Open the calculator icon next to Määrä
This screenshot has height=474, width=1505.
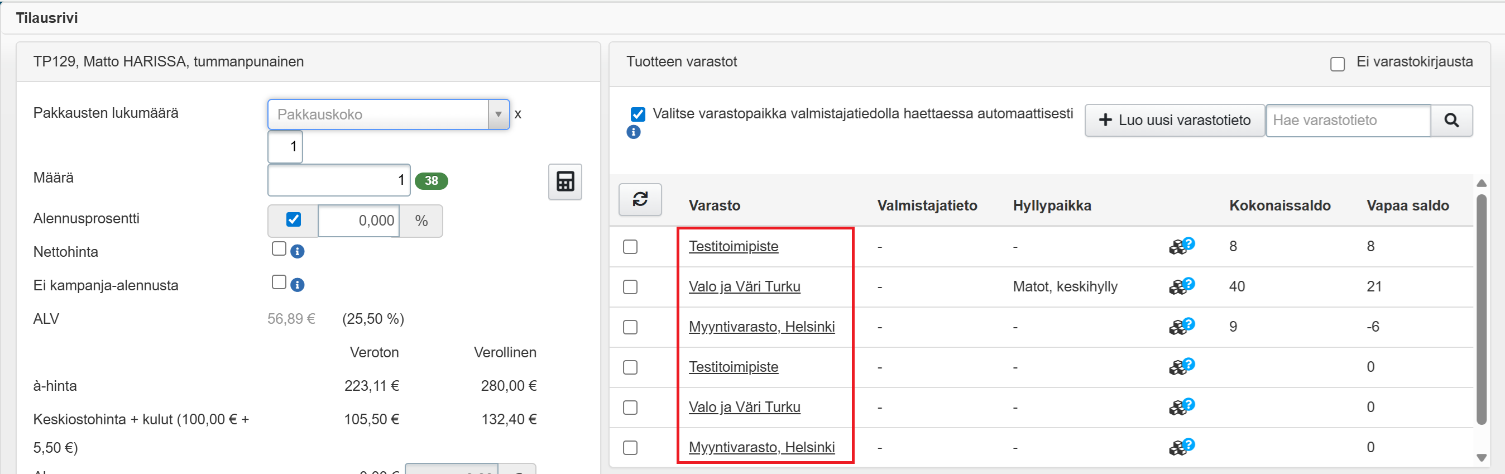pos(564,182)
